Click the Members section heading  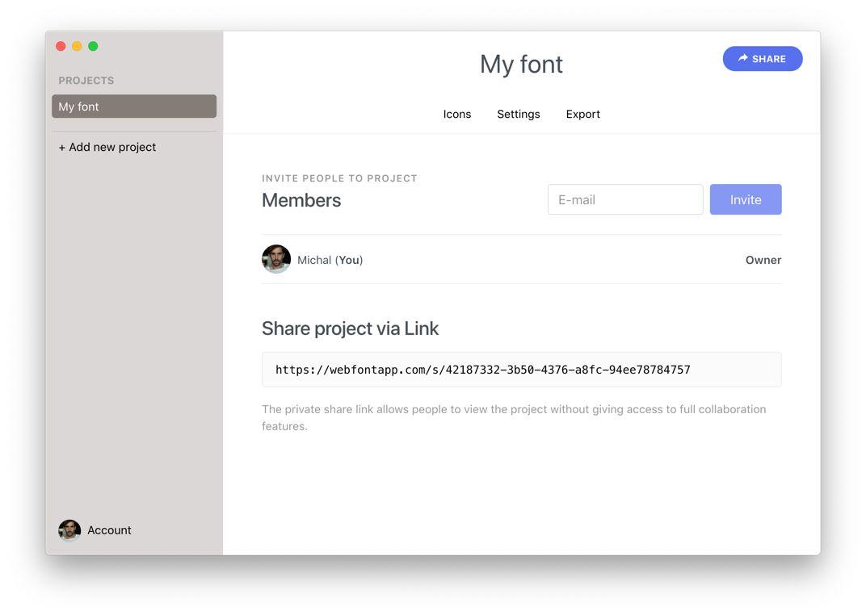(301, 200)
